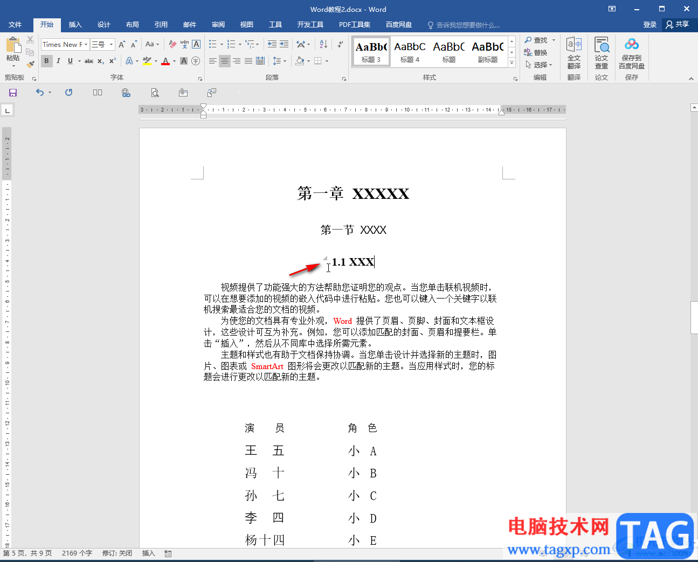Toggle character shading (gray A)
Image resolution: width=698 pixels, height=562 pixels.
[184, 61]
